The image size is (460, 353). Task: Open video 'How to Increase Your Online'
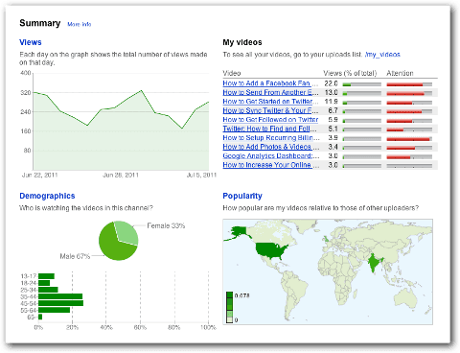pyautogui.click(x=266, y=165)
